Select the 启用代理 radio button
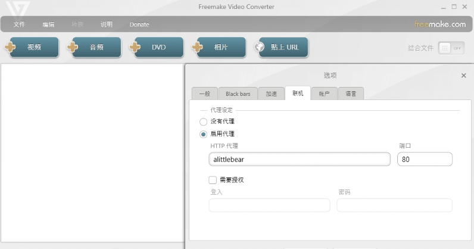474x249 pixels. pyautogui.click(x=203, y=134)
